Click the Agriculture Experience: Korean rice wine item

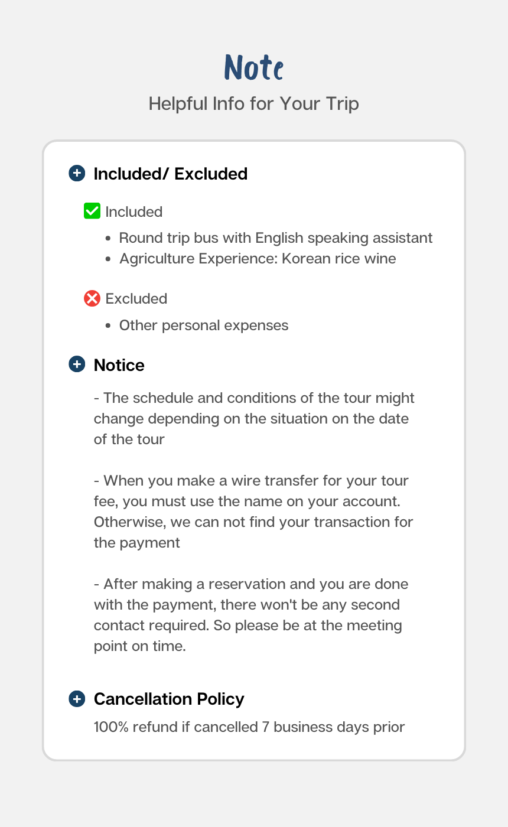(258, 258)
